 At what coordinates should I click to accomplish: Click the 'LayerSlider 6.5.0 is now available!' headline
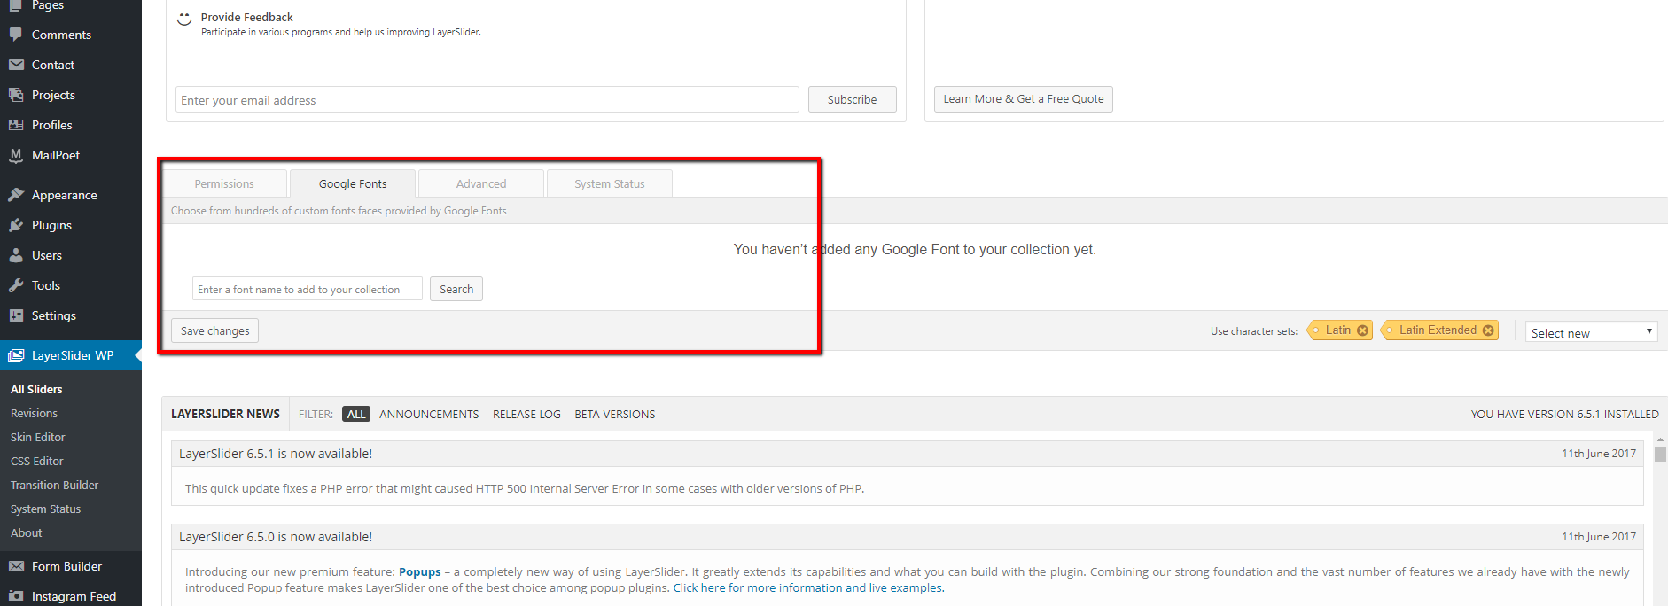pyautogui.click(x=276, y=537)
